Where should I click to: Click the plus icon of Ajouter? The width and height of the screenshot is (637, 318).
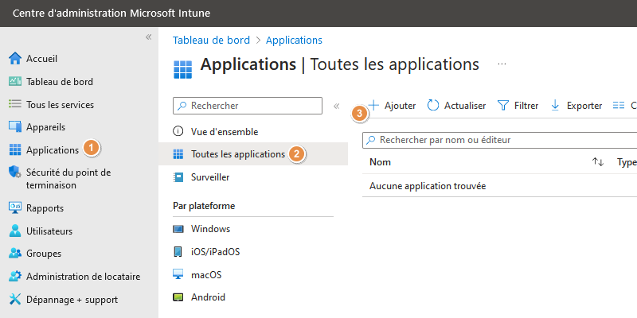click(373, 106)
